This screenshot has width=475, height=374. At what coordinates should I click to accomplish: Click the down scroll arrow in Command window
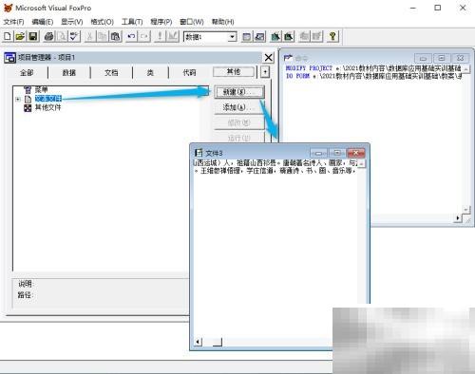(x=465, y=210)
